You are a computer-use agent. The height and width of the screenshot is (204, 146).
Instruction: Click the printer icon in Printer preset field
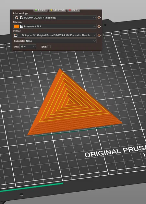click(16, 35)
